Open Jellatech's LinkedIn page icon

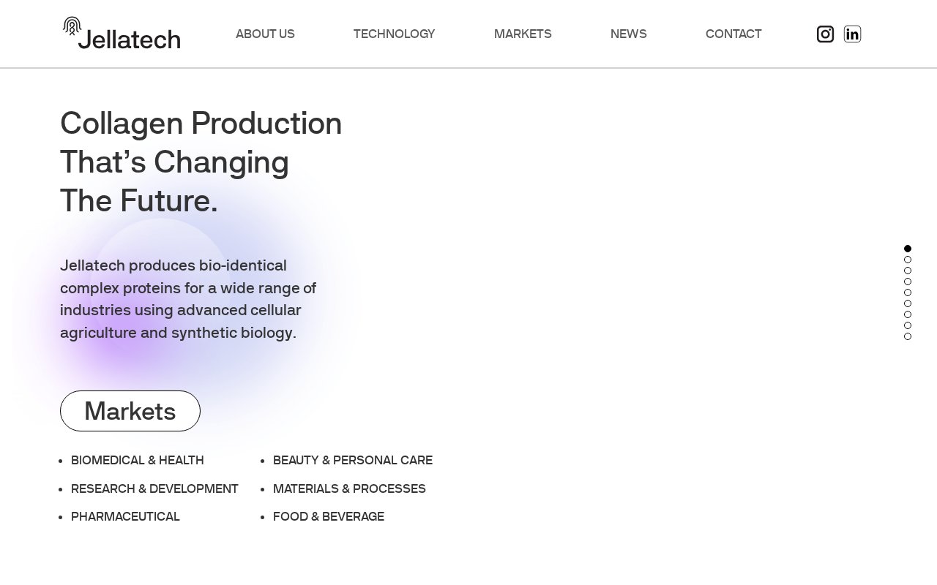(852, 34)
